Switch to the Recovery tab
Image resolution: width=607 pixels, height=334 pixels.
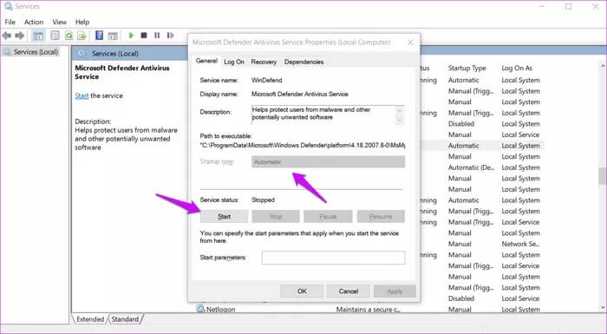click(264, 62)
